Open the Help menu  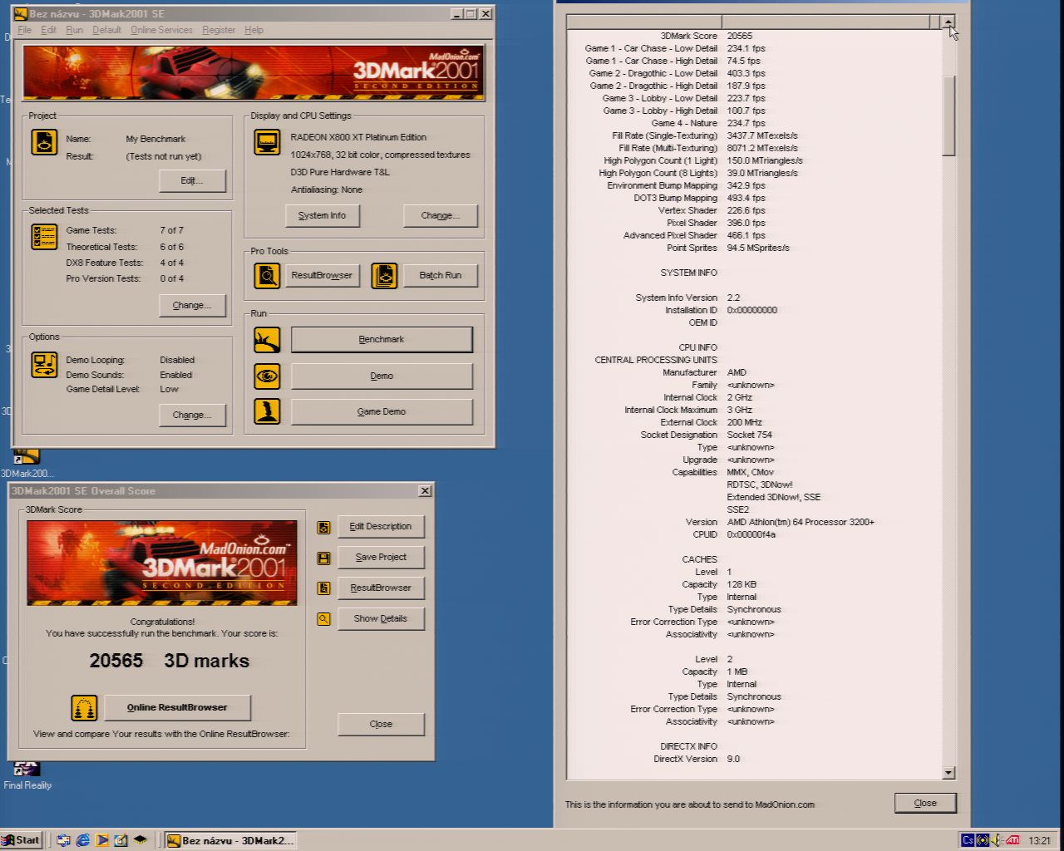tap(254, 30)
